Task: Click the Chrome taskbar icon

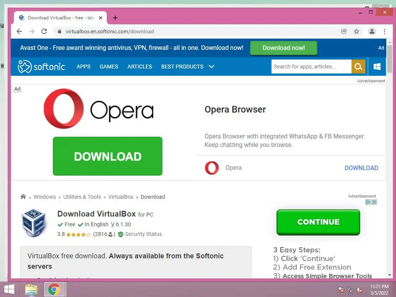Action: click(x=54, y=289)
